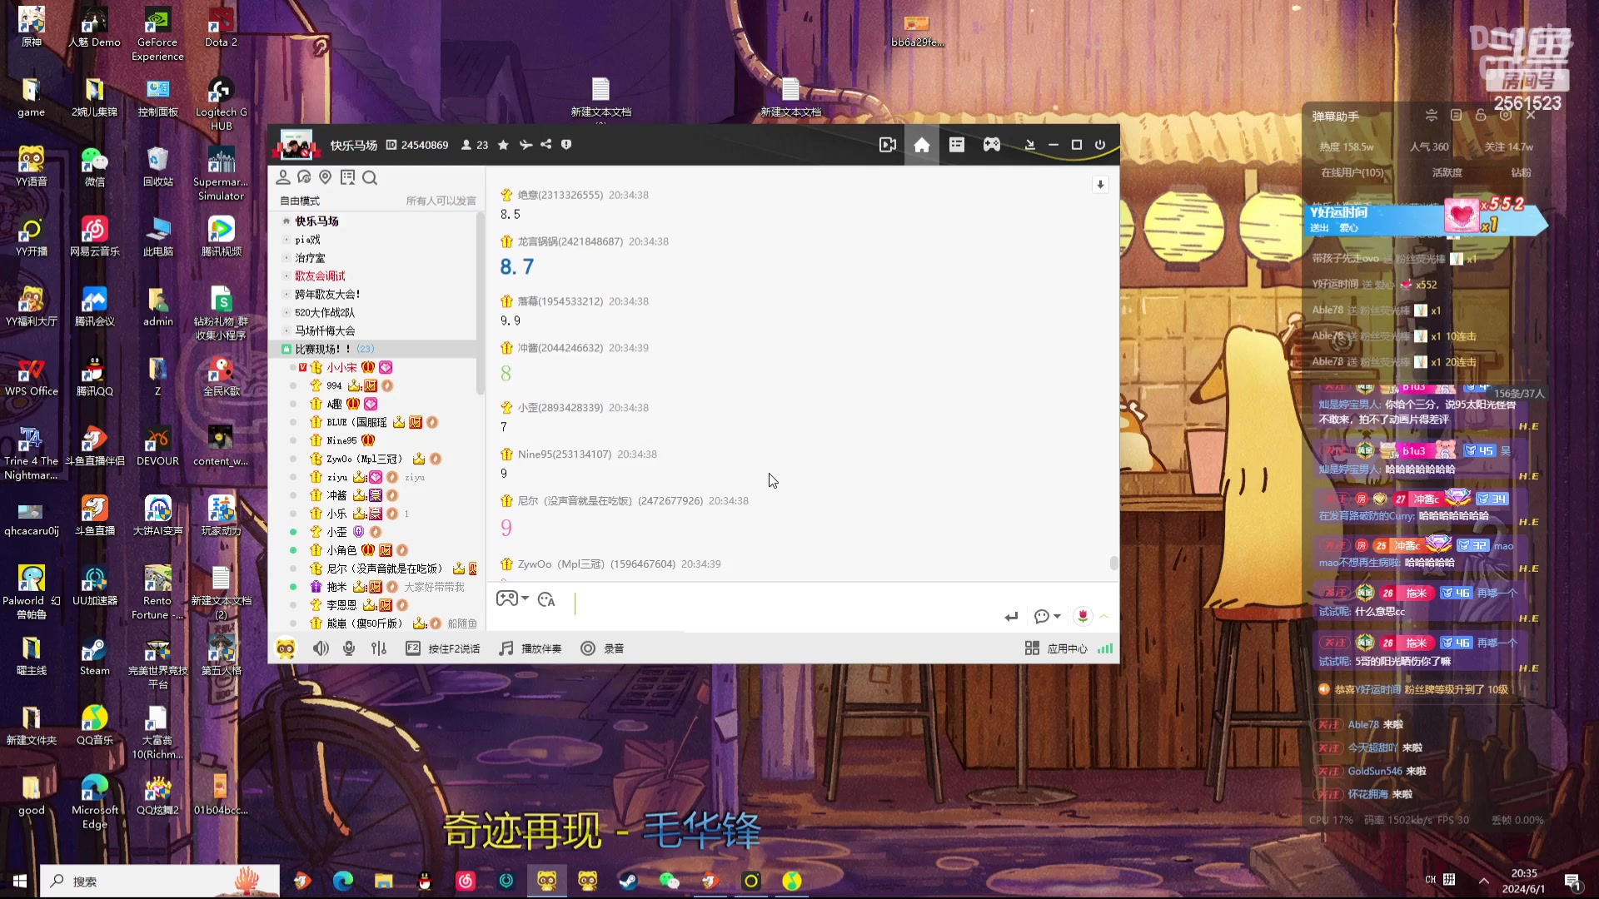
Task: Select the 歌友会调试 sub-channel
Action: pyautogui.click(x=320, y=276)
